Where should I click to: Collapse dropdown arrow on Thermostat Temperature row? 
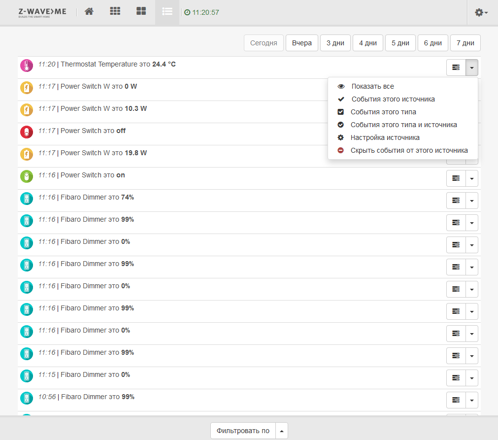tap(472, 68)
